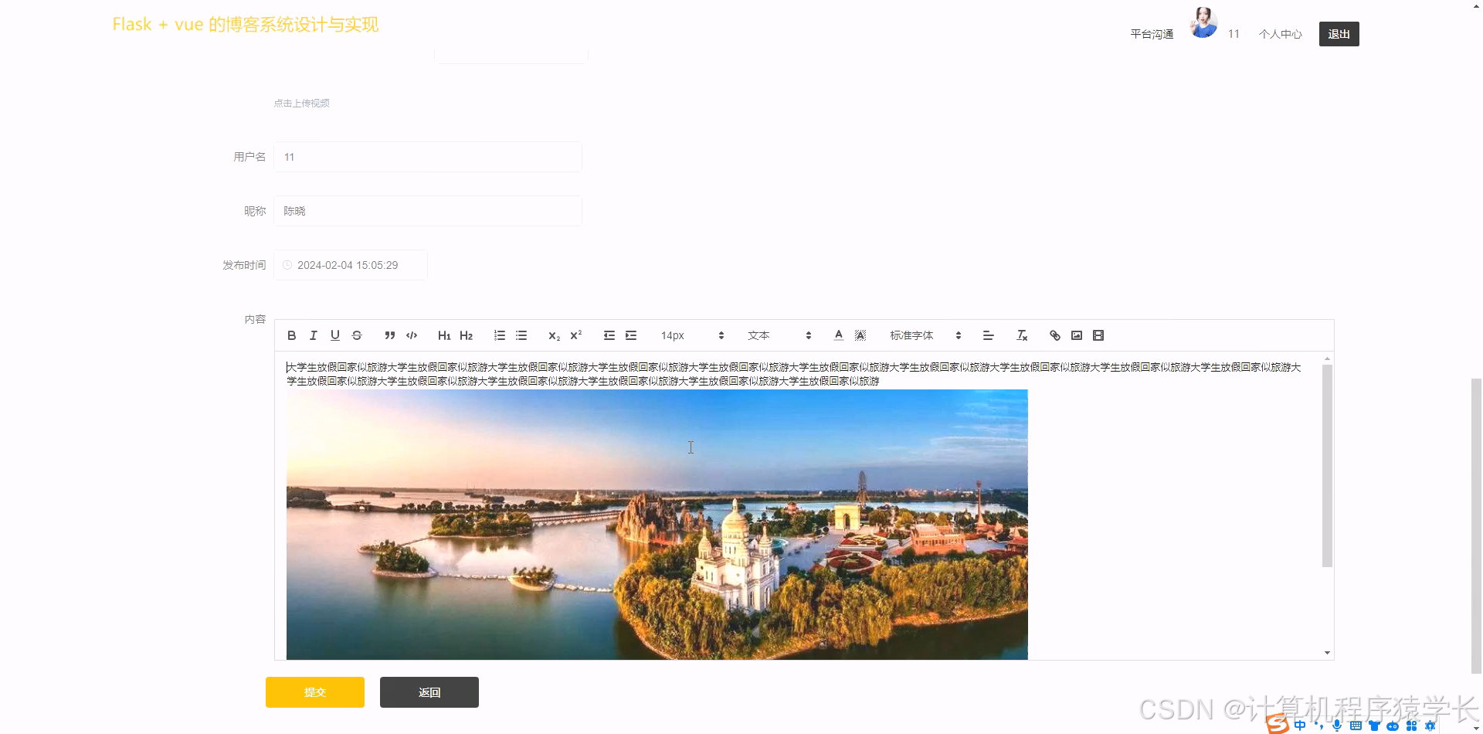Click the editor's vertical scrollbar thumb
The height and width of the screenshot is (734, 1483).
pyautogui.click(x=1327, y=466)
